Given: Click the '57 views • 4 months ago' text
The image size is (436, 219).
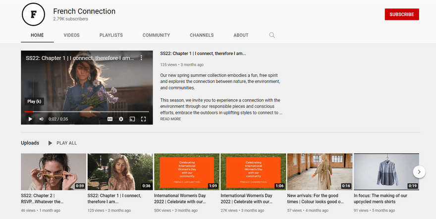Looking at the screenshot, I should coord(308,211).
